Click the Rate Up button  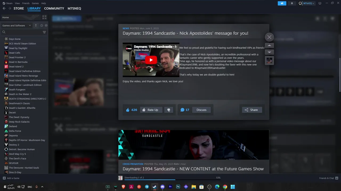click(151, 110)
